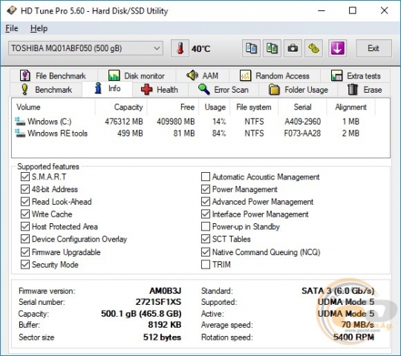The image size is (401, 356).
Task: Open options with the yellow tools icon
Action: (313, 48)
